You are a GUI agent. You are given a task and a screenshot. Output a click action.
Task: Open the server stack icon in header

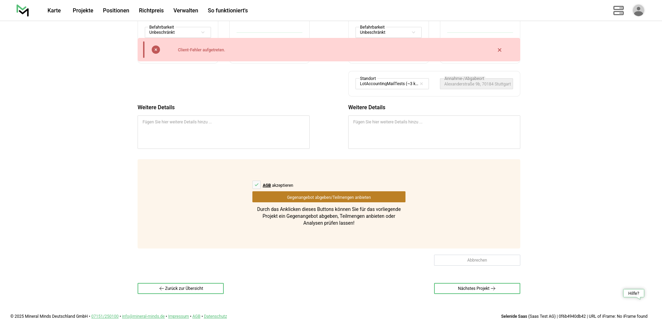(x=618, y=10)
